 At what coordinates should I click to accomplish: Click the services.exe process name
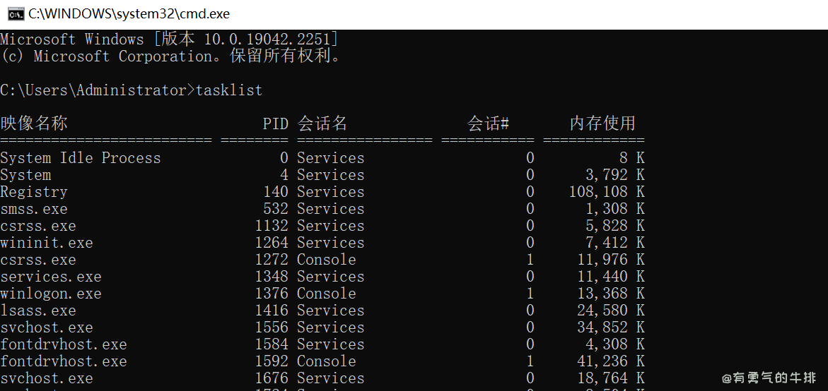tap(51, 277)
